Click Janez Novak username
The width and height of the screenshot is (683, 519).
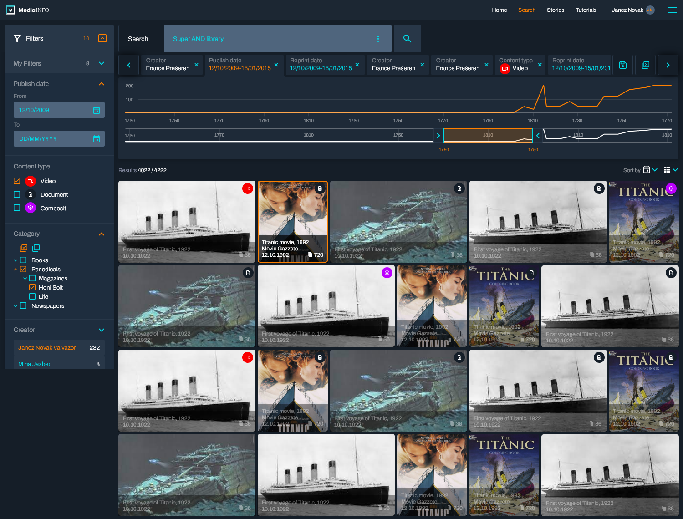coord(627,10)
